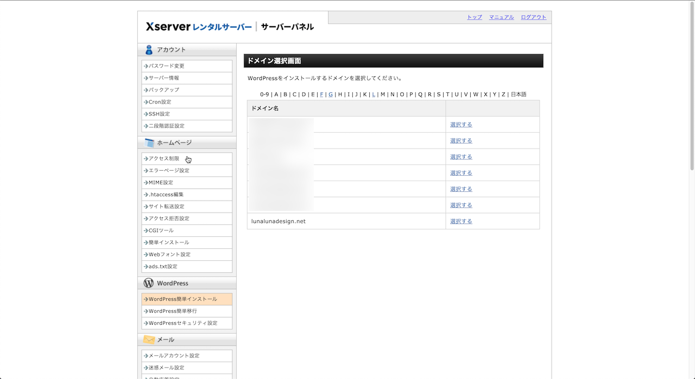Open WordPressセキュリティ設定
695x379 pixels.
[x=183, y=323]
